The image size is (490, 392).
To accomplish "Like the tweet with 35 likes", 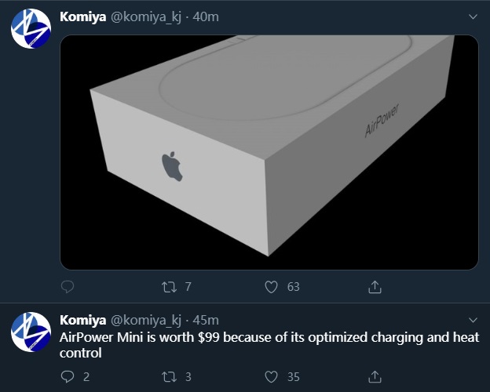I will click(272, 376).
